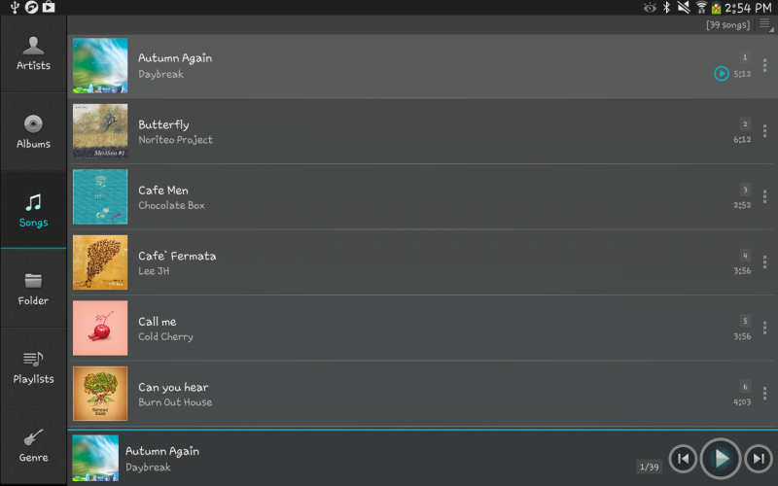Open the overflow menu for Butterfly
The height and width of the screenshot is (486, 778).
click(x=765, y=131)
